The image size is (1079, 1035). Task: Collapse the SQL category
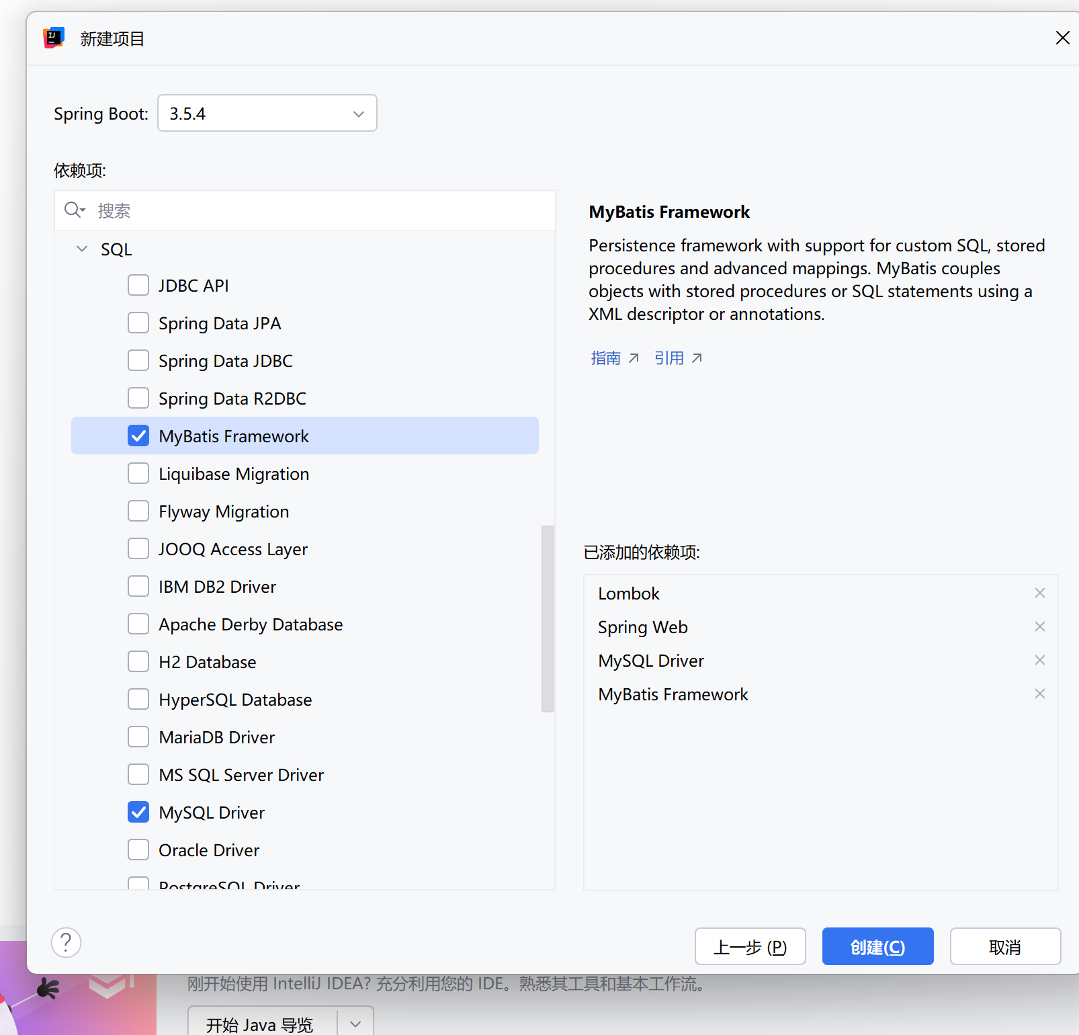(x=82, y=249)
